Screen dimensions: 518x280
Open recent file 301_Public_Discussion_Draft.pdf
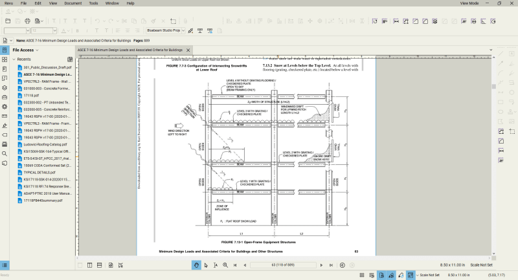coord(47,67)
